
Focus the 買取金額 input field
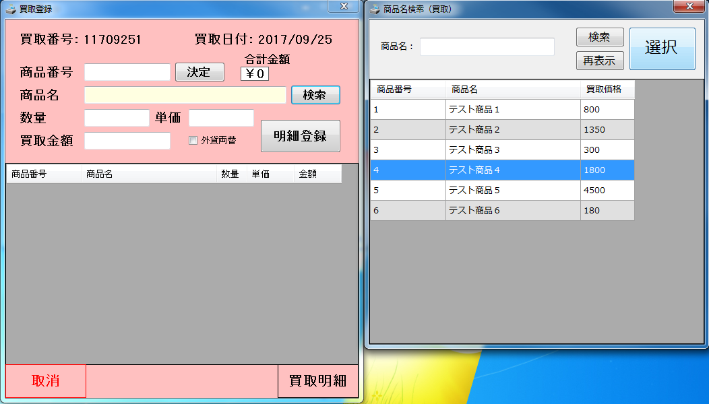127,141
